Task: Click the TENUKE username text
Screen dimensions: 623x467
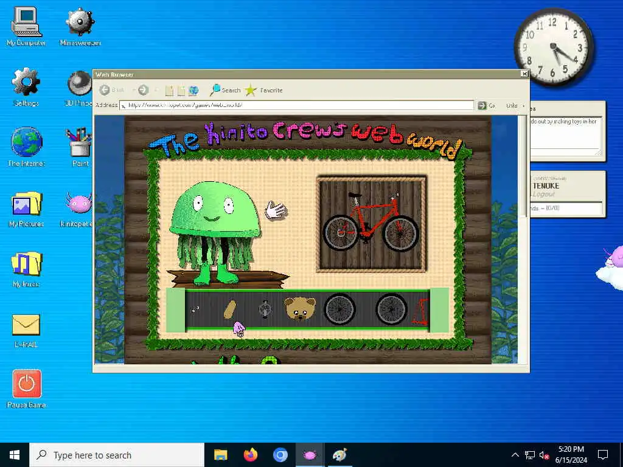Action: (546, 186)
